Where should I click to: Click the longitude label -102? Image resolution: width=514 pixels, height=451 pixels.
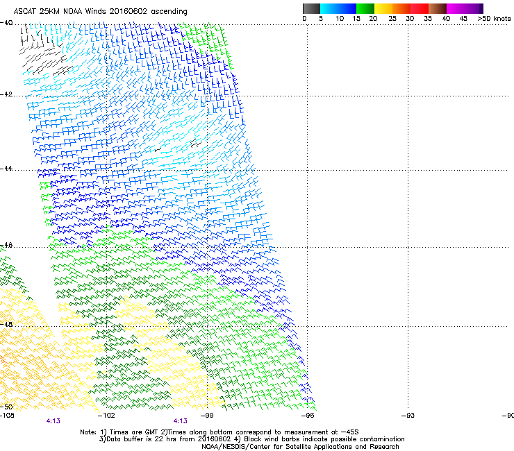click(106, 416)
